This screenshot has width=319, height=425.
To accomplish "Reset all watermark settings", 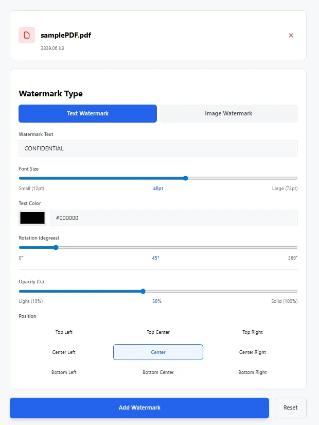I will point(290,407).
